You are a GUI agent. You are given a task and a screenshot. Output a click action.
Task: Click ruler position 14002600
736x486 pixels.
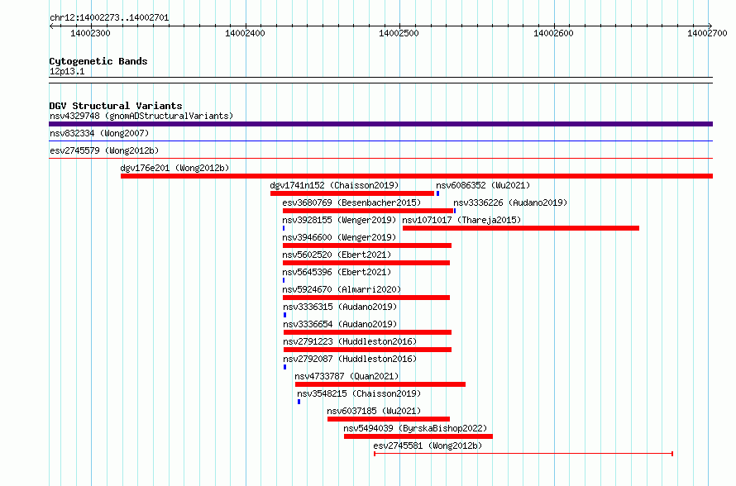coord(553,33)
